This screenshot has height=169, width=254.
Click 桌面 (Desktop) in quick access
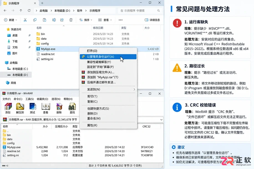15,35
